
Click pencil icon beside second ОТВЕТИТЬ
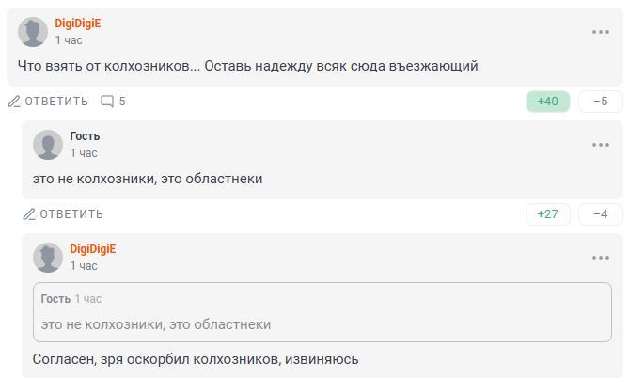pyautogui.click(x=29, y=214)
